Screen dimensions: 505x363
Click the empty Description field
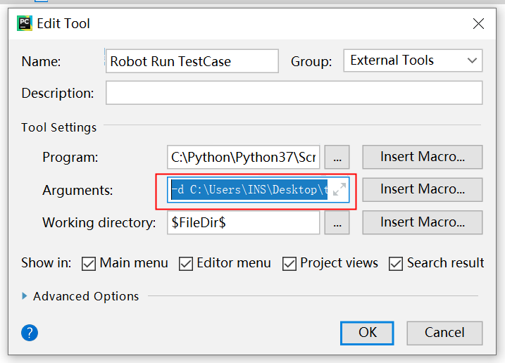click(294, 93)
